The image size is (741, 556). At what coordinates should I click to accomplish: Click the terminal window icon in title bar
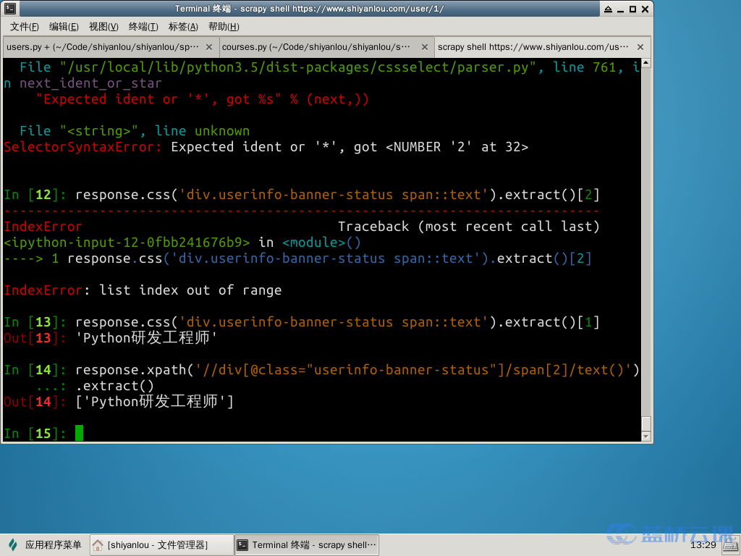pyautogui.click(x=10, y=9)
